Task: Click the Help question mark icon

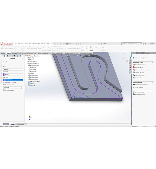Action: point(145,44)
